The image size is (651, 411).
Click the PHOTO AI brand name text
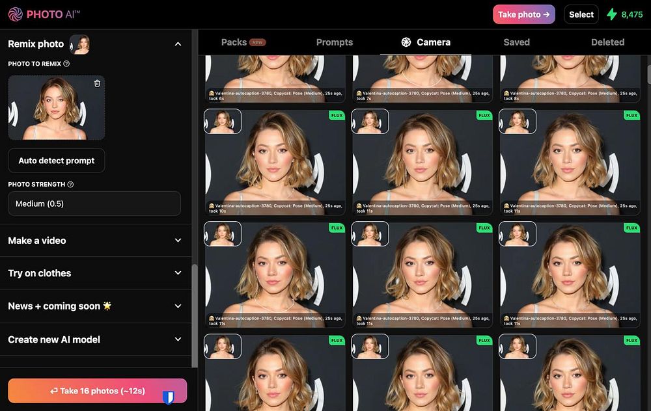[x=53, y=14]
